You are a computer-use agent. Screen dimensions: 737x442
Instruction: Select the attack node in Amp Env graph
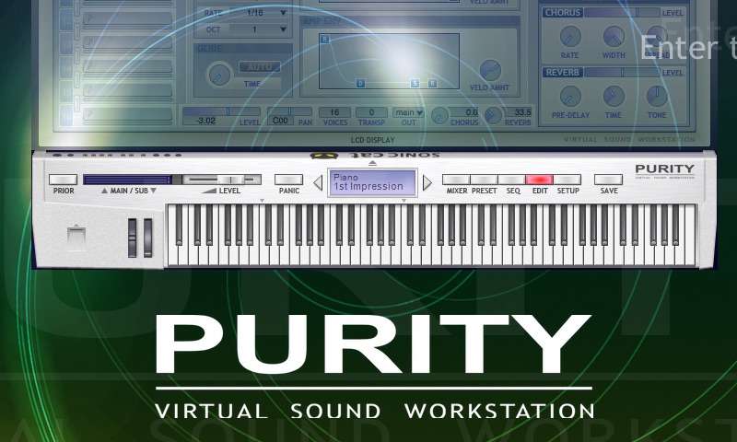click(x=325, y=39)
